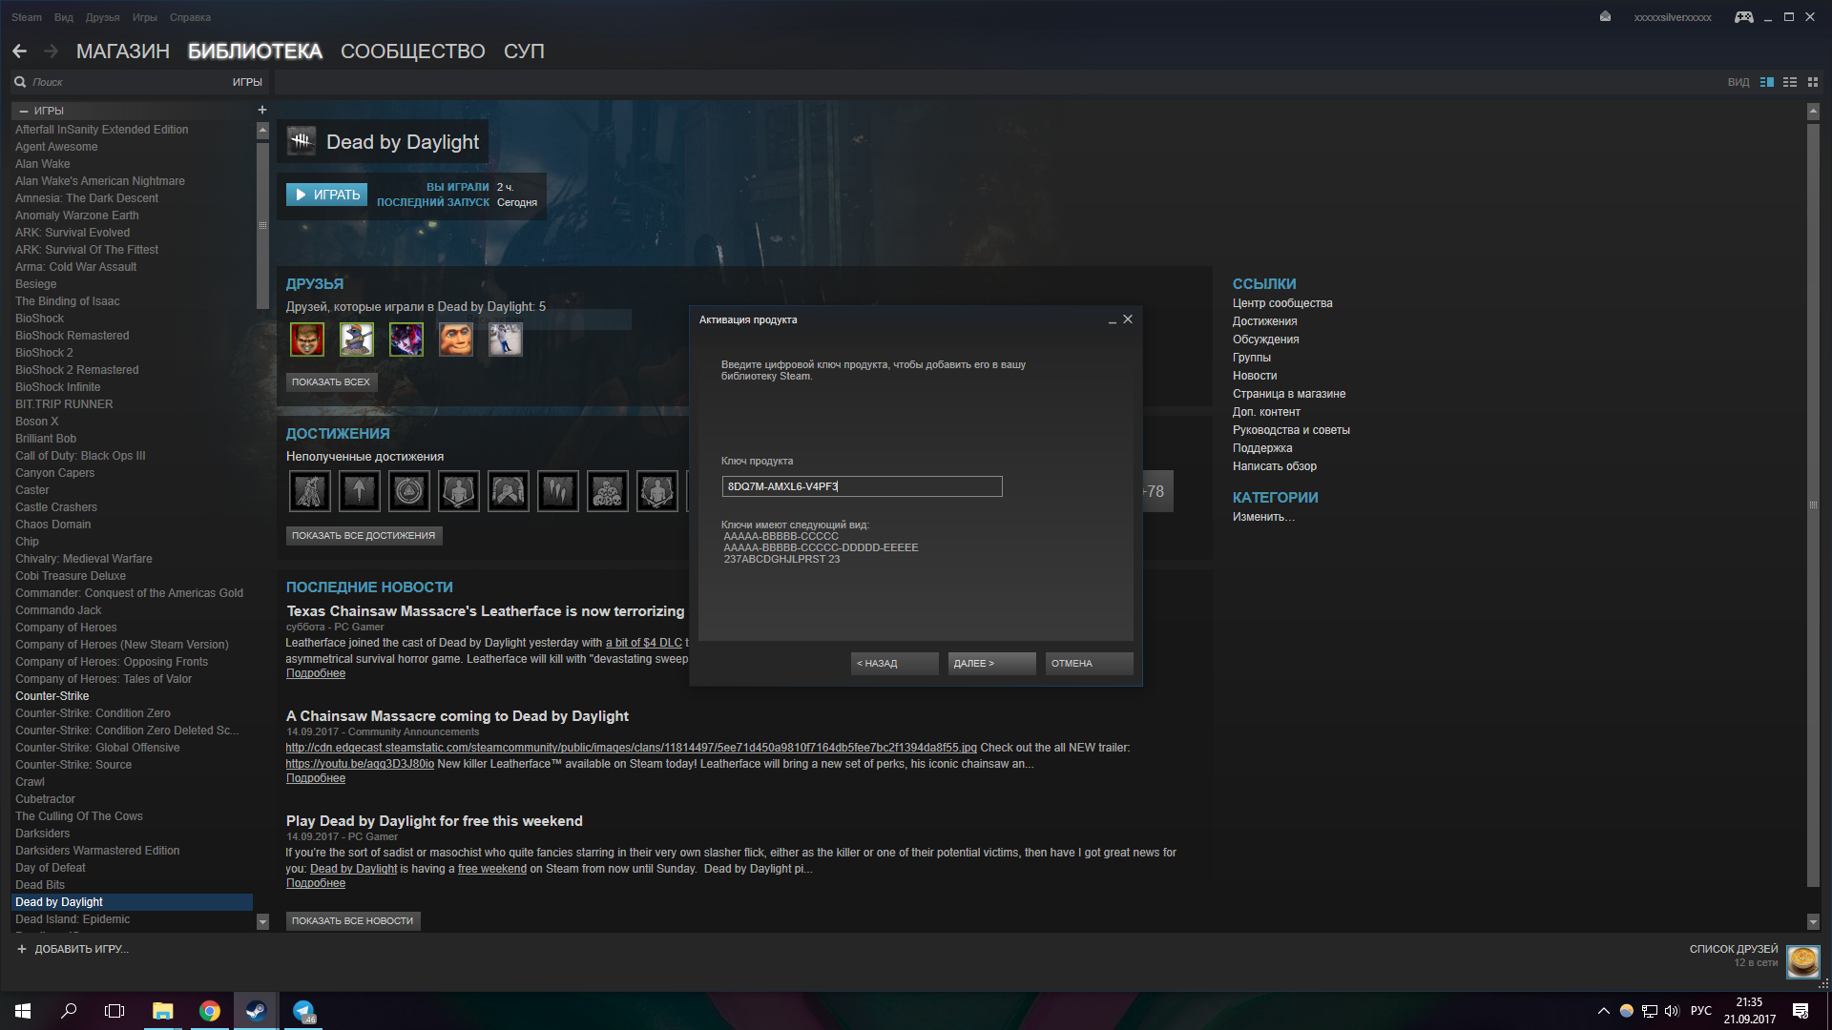
Task: Open Windows search in taskbar
Action: coord(69,1011)
